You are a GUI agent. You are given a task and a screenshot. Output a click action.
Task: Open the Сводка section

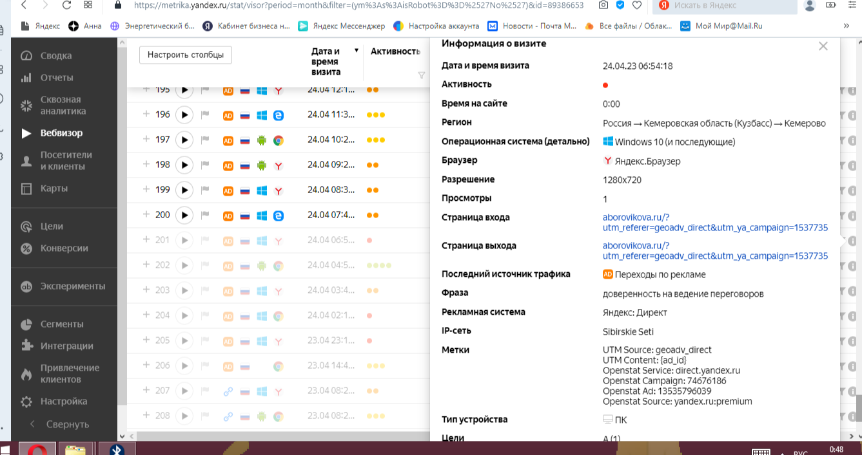pyautogui.click(x=56, y=55)
